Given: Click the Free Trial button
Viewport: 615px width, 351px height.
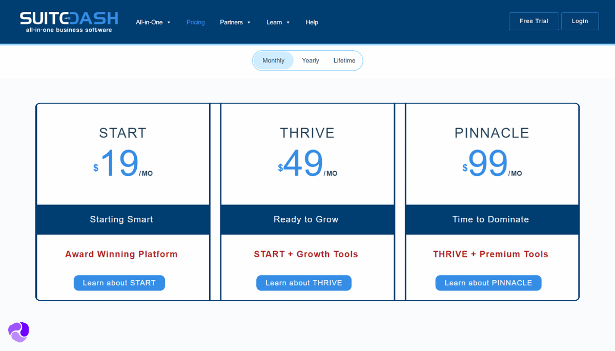Looking at the screenshot, I should tap(534, 22).
